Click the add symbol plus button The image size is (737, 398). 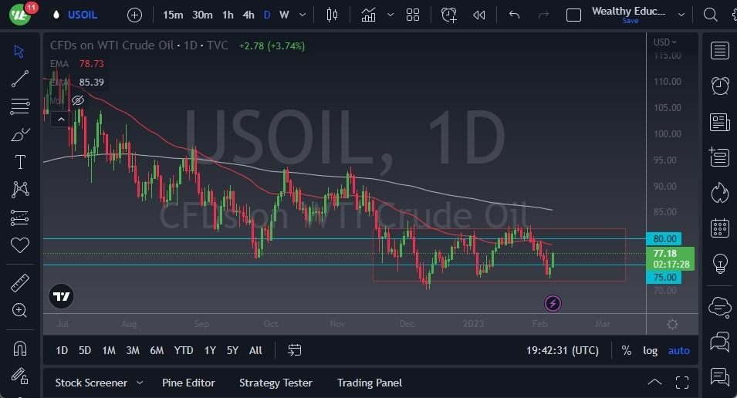click(x=134, y=15)
